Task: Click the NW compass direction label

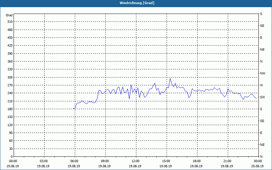Action: click(x=262, y=73)
